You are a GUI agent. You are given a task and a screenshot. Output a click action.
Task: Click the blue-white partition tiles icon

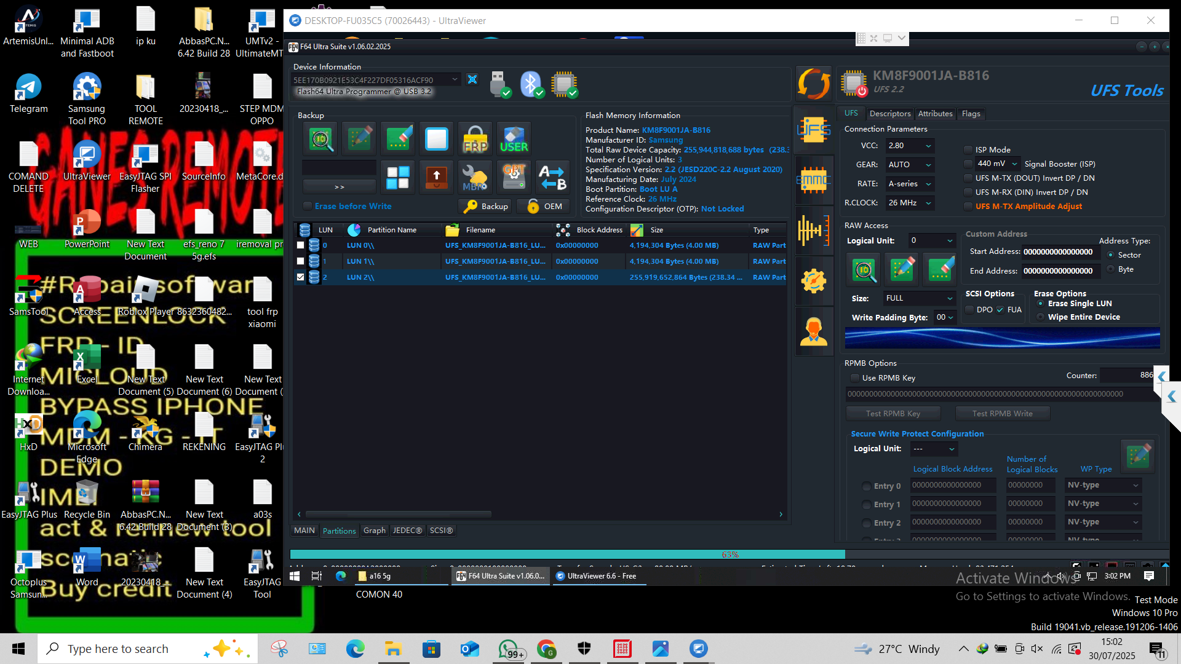(x=398, y=177)
